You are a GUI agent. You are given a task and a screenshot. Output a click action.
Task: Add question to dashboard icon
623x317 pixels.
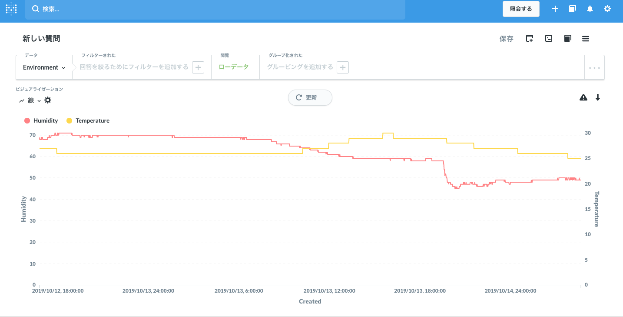click(x=529, y=39)
